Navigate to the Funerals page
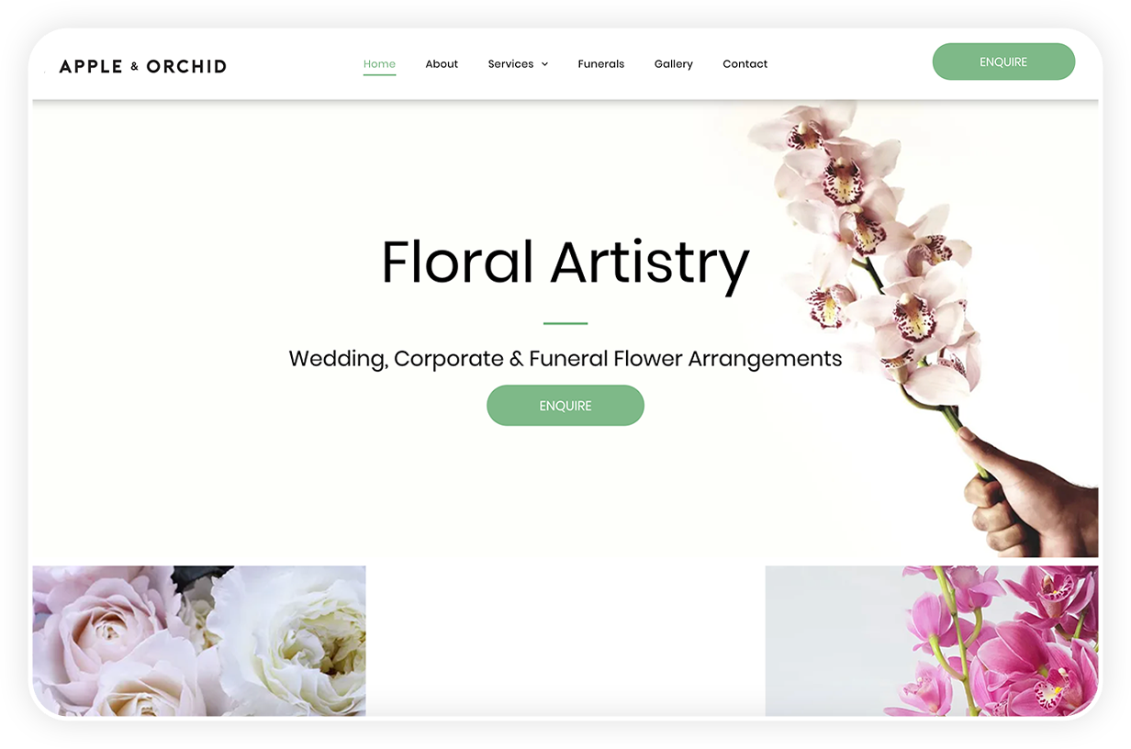The width and height of the screenshot is (1131, 749). click(x=600, y=63)
